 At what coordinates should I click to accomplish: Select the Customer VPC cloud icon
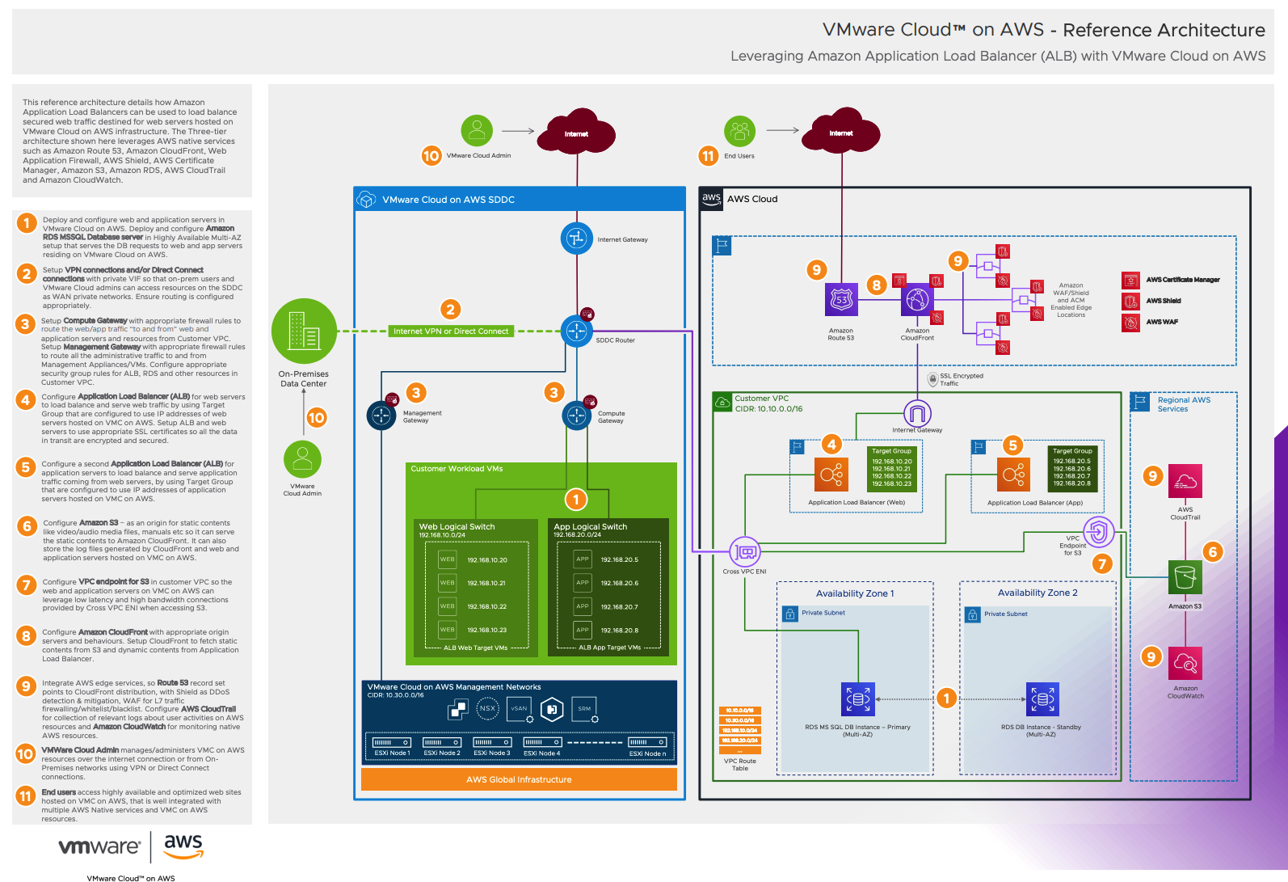point(722,402)
